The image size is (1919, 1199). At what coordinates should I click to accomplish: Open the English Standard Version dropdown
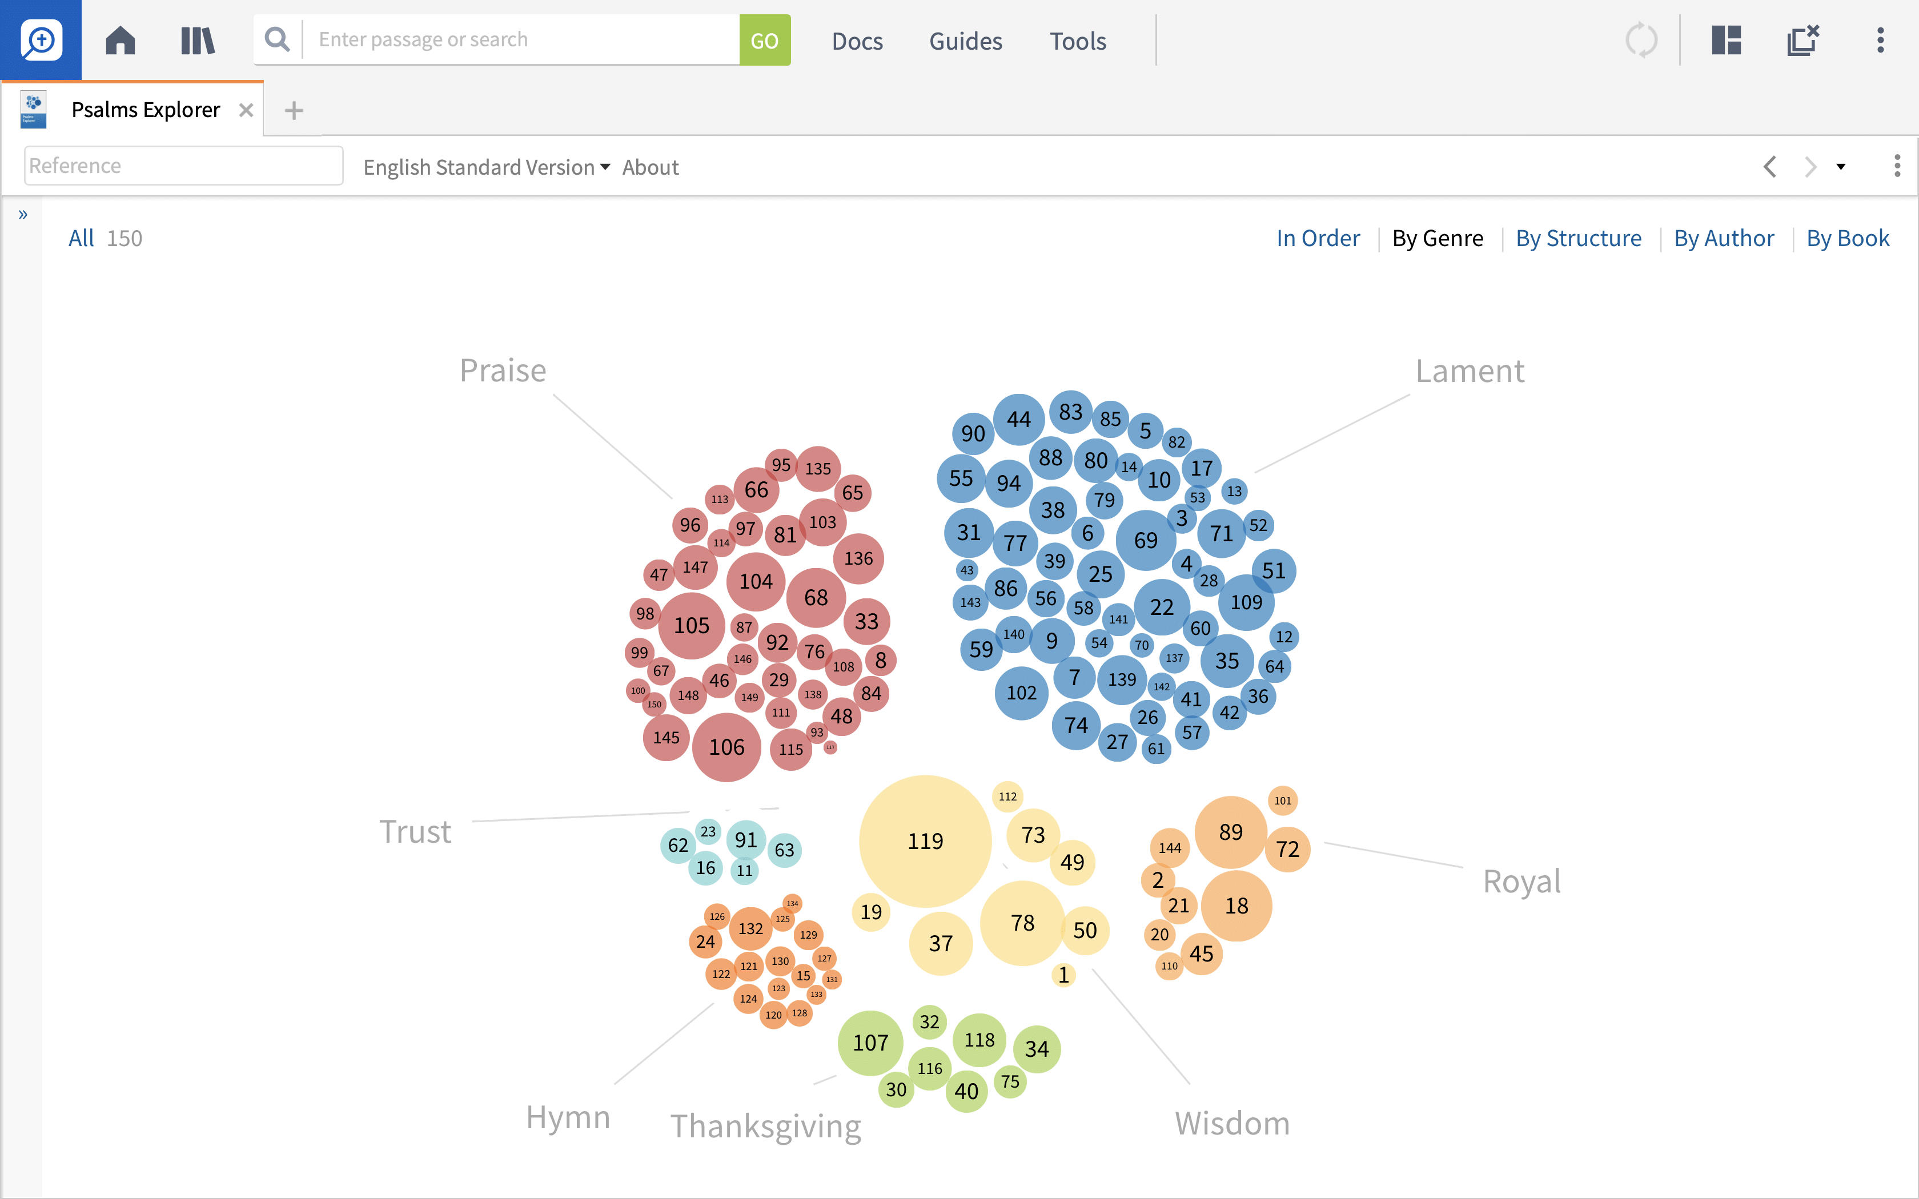487,167
